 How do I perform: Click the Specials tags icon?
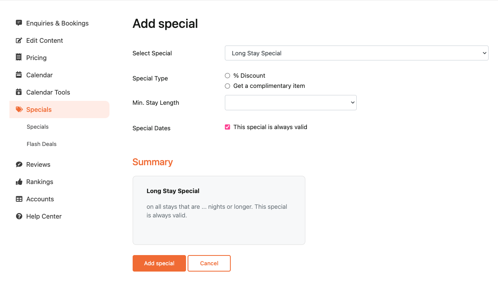coord(19,109)
